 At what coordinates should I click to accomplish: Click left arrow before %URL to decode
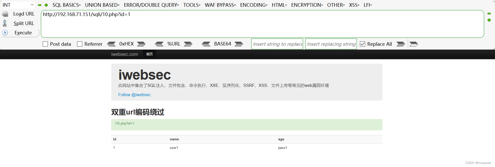[x=159, y=44]
